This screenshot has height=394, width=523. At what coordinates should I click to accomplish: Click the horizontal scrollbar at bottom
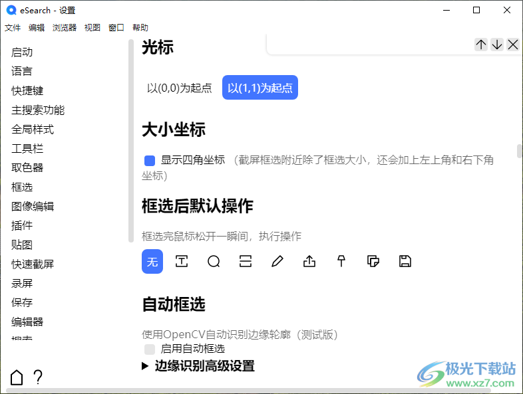coord(248,390)
